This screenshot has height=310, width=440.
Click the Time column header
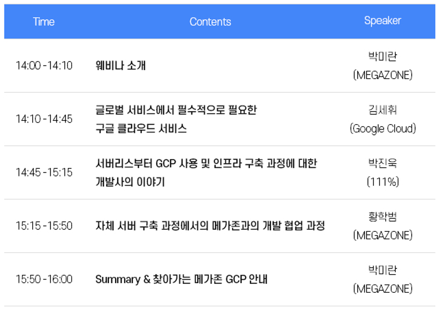point(44,22)
